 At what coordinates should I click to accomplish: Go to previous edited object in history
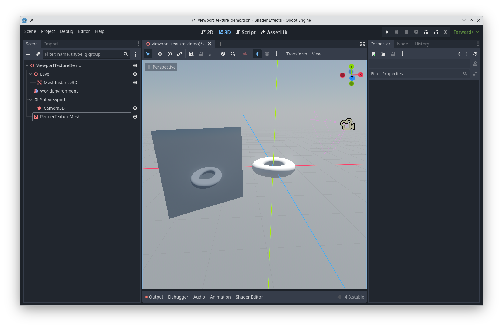coord(459,54)
